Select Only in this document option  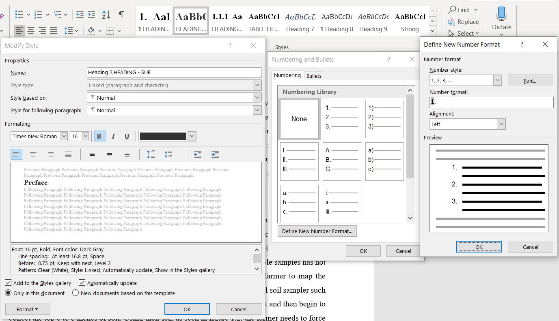click(x=8, y=293)
